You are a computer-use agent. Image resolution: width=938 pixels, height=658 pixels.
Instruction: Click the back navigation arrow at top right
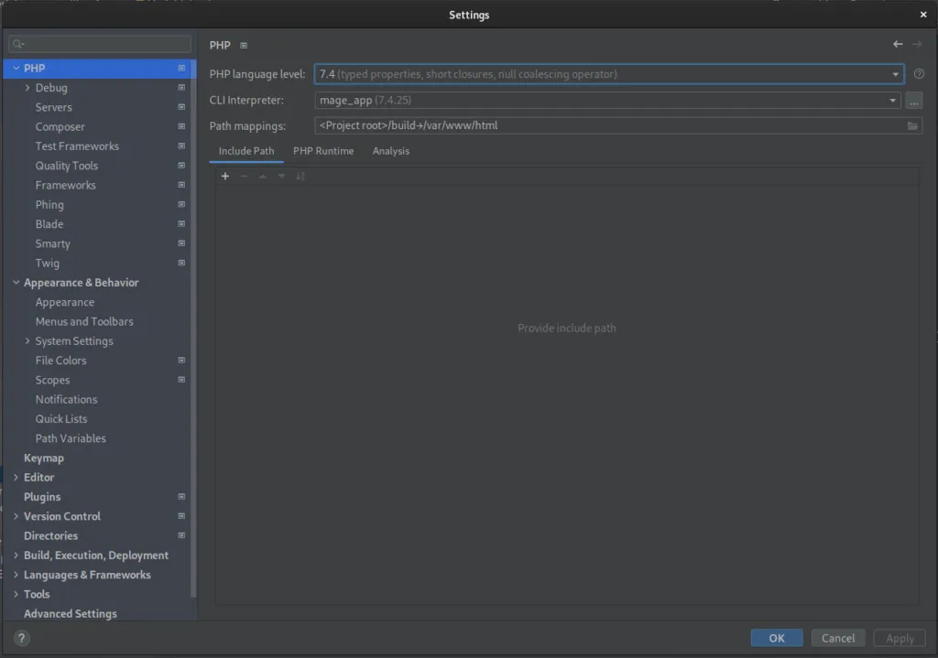(897, 44)
